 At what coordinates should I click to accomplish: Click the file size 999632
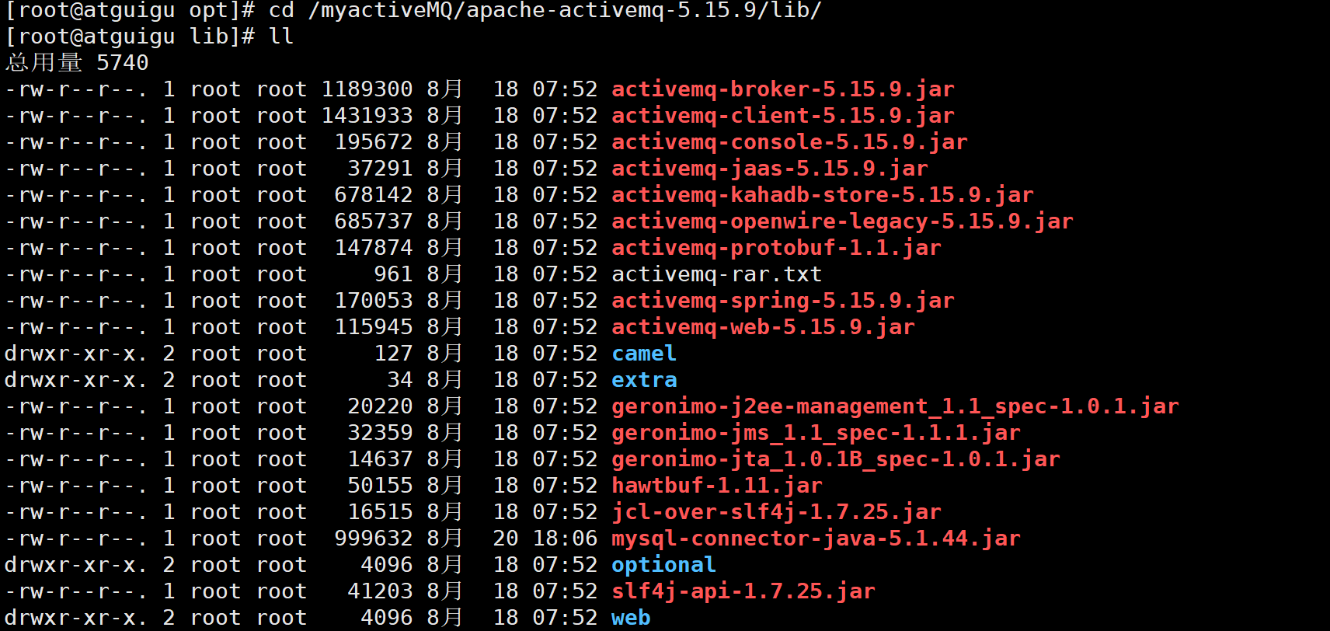374,539
